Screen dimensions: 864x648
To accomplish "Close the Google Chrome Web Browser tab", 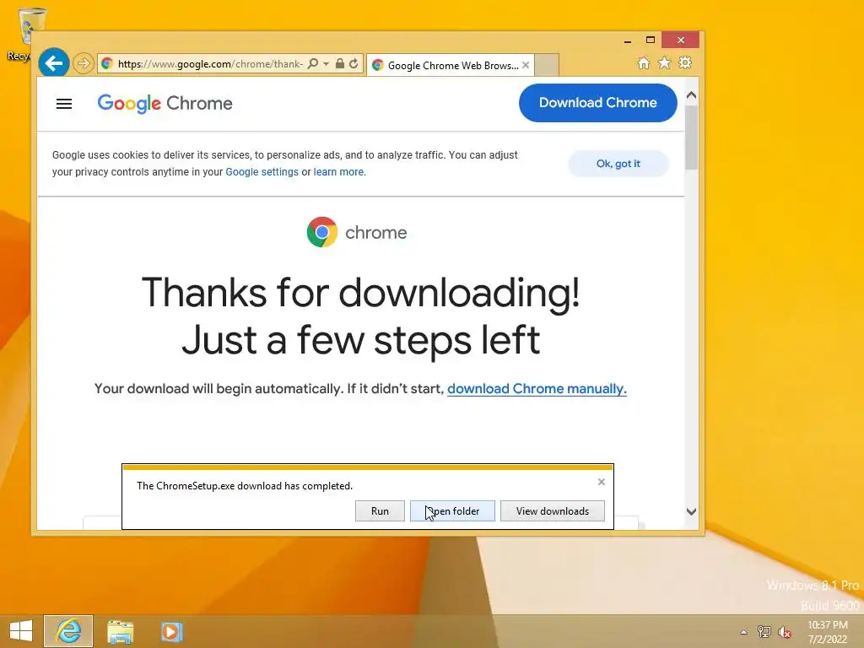I will coord(526,65).
